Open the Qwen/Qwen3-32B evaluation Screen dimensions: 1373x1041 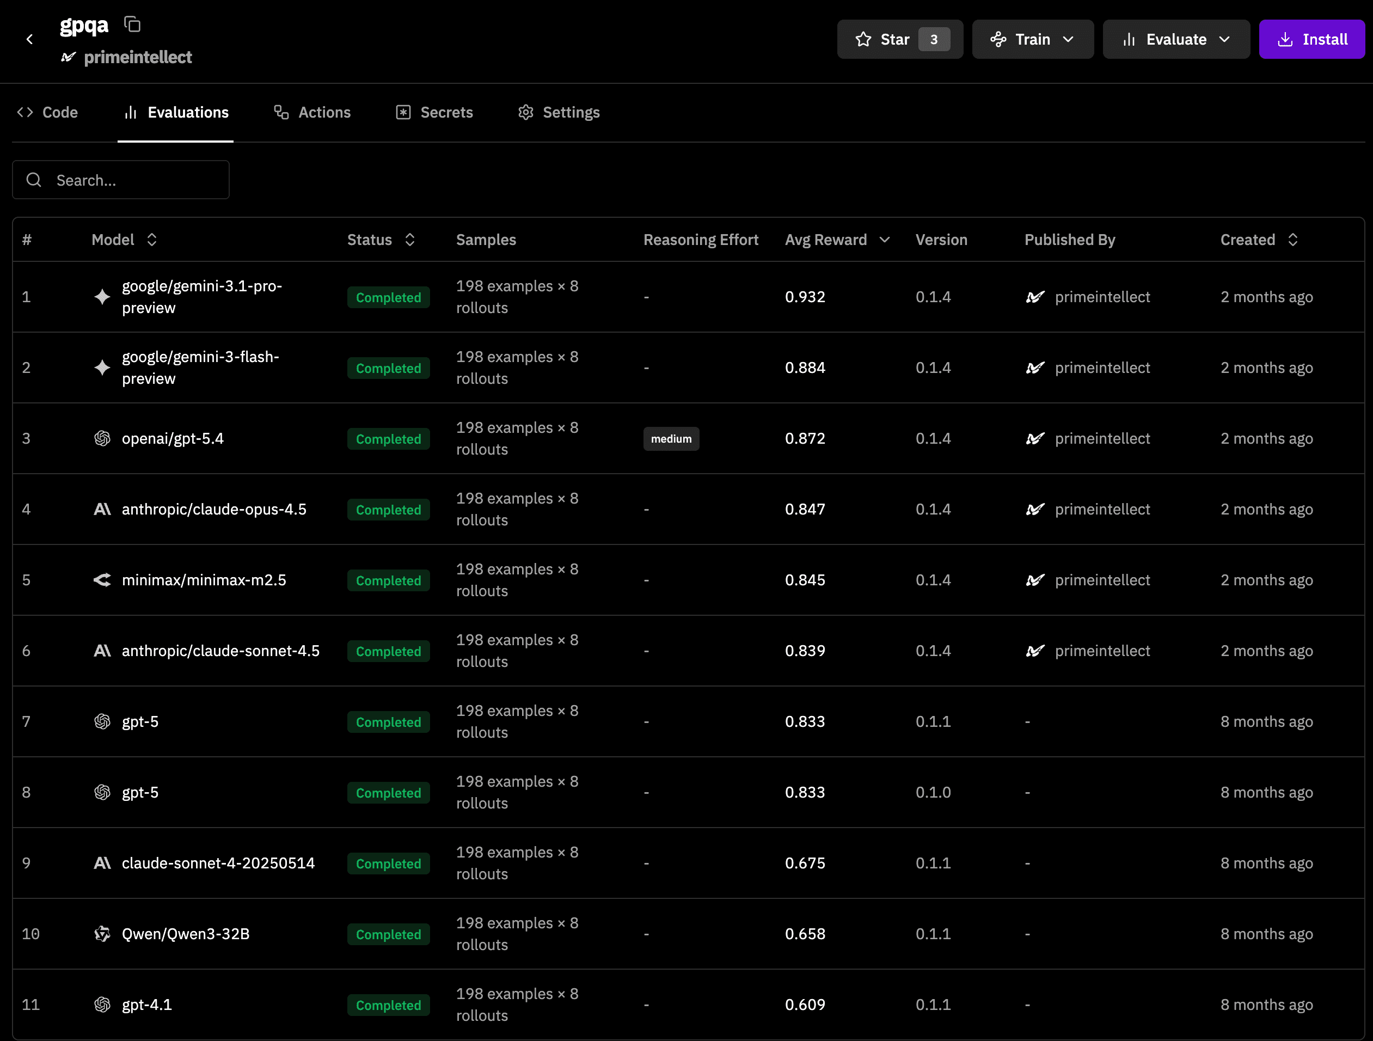pos(186,934)
